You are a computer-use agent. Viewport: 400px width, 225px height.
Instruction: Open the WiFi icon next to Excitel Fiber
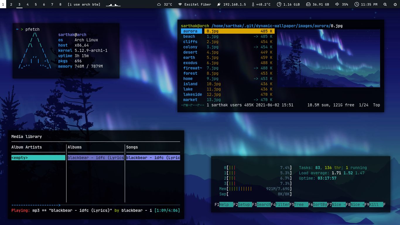[180, 4]
